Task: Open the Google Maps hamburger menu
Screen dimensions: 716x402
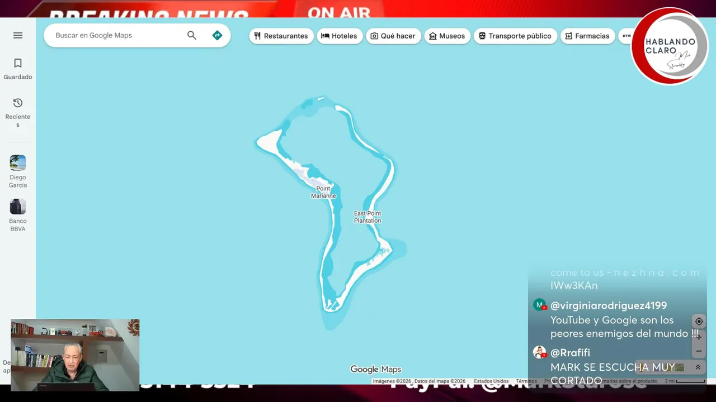Action: (18, 35)
